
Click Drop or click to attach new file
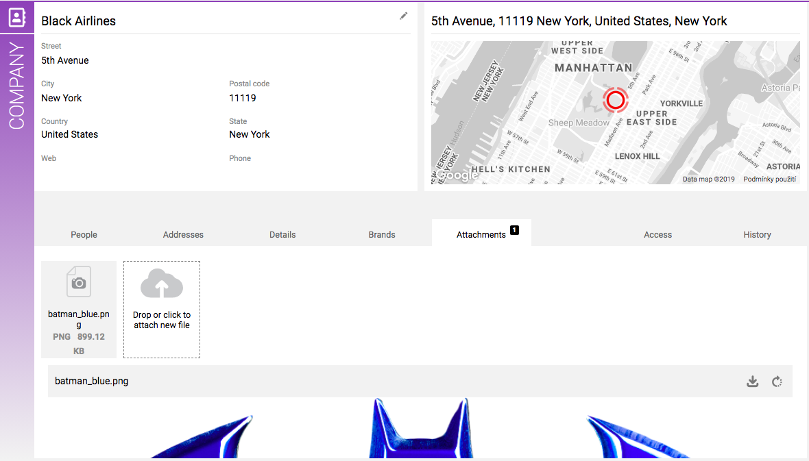click(162, 310)
